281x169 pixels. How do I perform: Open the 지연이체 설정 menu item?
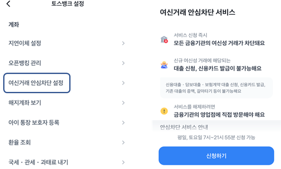coord(66,43)
